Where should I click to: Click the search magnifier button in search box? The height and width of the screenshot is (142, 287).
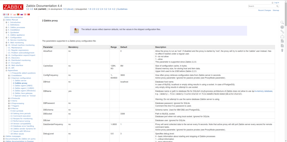[277, 6]
